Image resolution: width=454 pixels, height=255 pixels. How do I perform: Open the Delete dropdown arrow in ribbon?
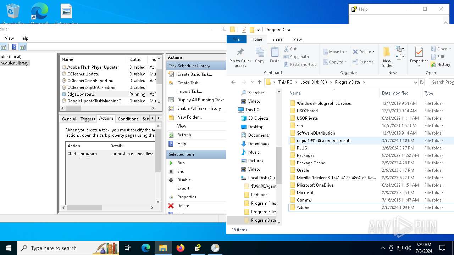coord(373,52)
